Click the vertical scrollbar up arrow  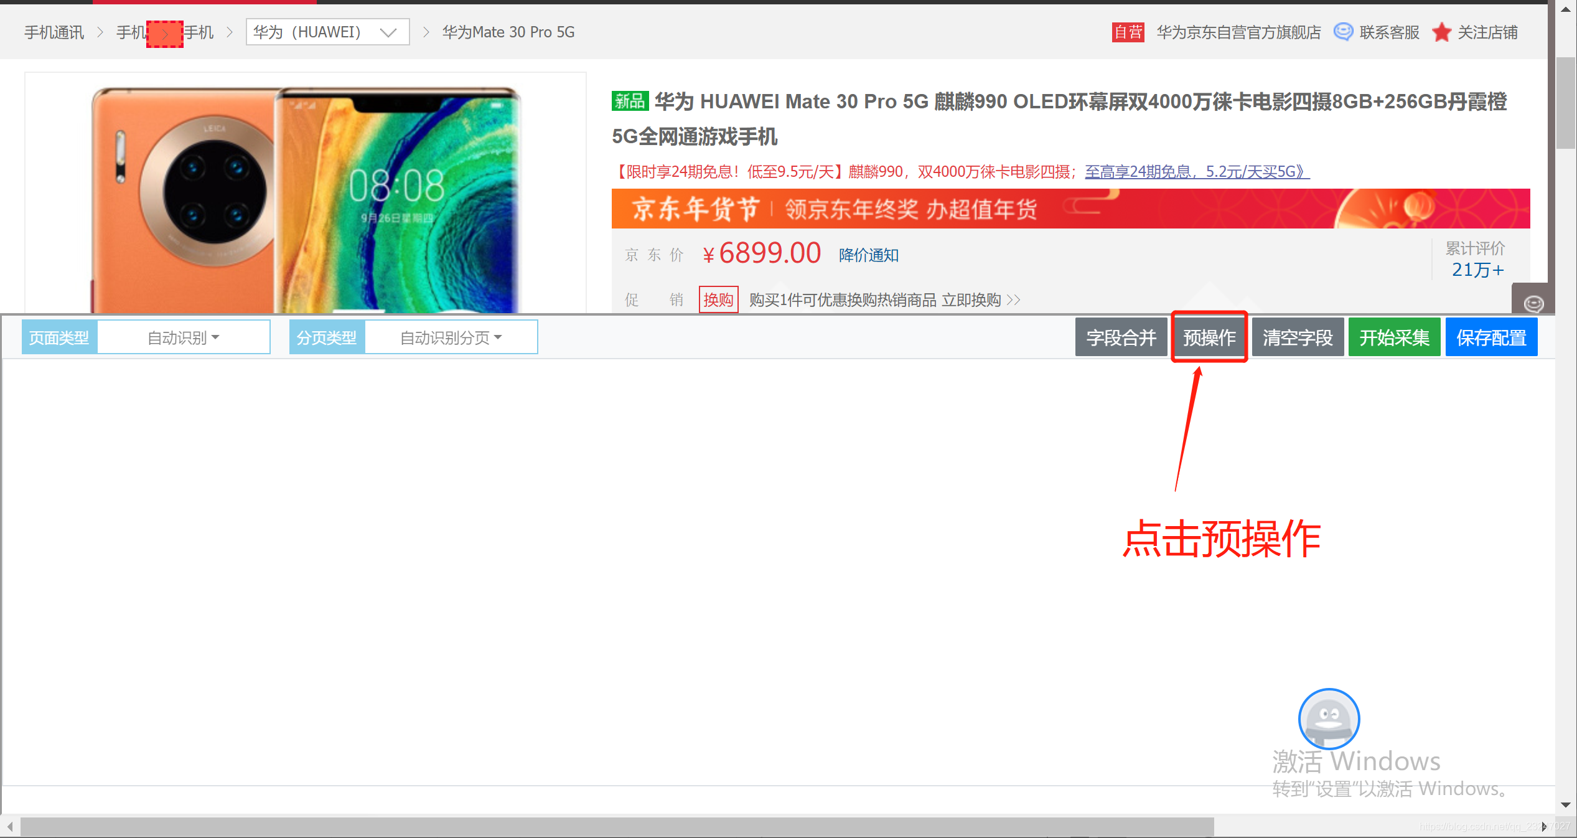1566,9
